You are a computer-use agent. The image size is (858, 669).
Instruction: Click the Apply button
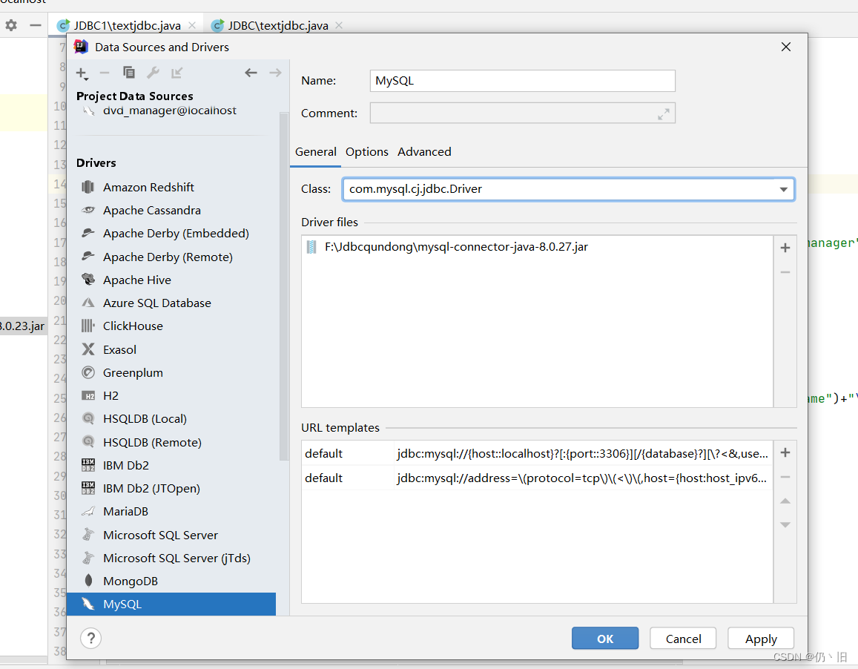761,639
